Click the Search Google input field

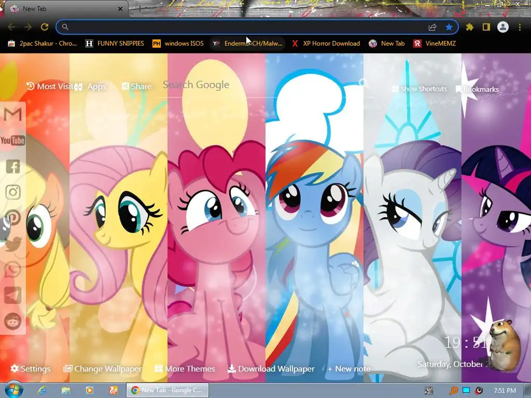(257, 84)
